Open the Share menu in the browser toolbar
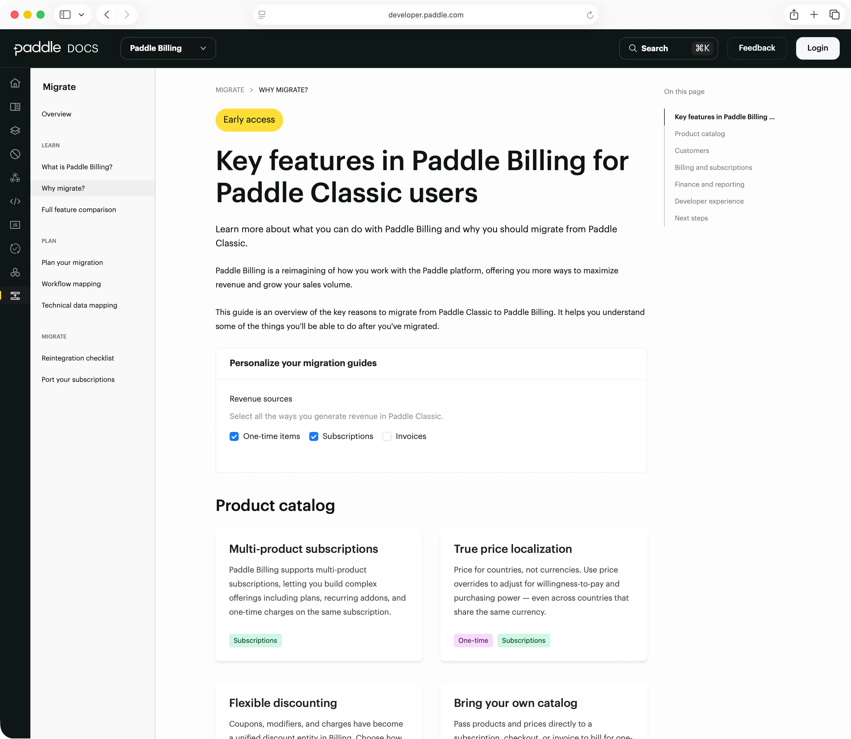This screenshot has height=739, width=851. point(794,14)
